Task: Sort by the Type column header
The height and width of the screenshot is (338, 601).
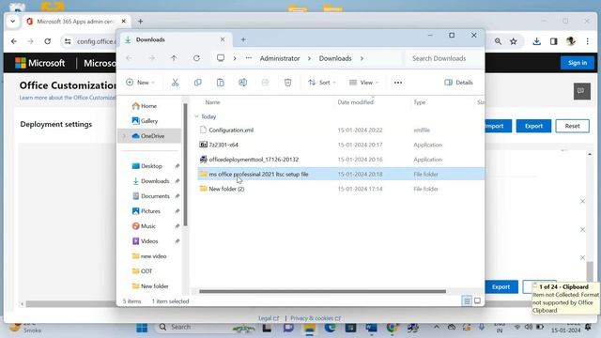Action: pyautogui.click(x=420, y=102)
